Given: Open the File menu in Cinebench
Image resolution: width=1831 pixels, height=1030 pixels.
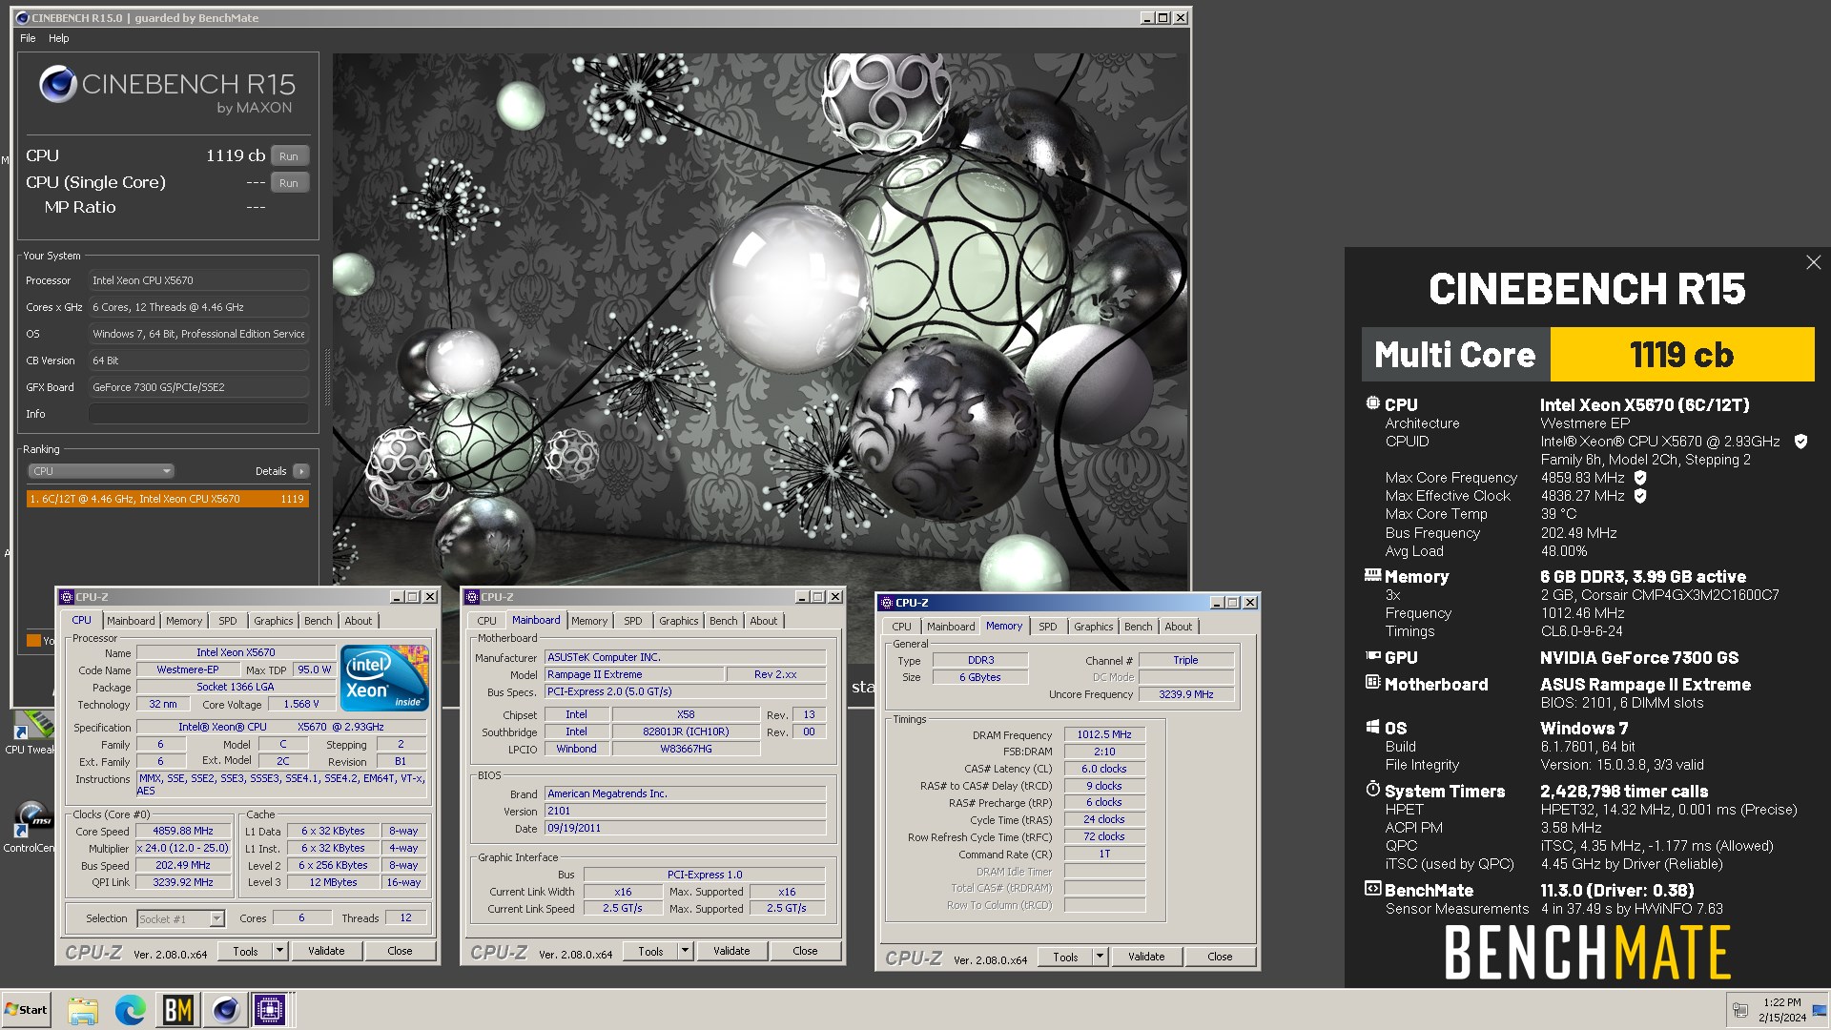Looking at the screenshot, I should tap(28, 38).
